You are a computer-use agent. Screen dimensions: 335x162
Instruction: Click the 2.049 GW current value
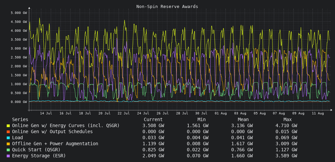tap(153, 156)
